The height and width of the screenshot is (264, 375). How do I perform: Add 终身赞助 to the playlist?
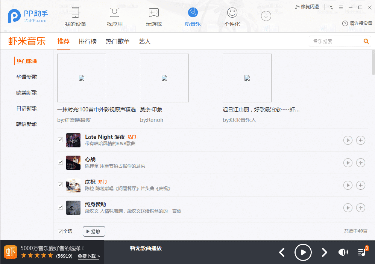(x=361, y=208)
